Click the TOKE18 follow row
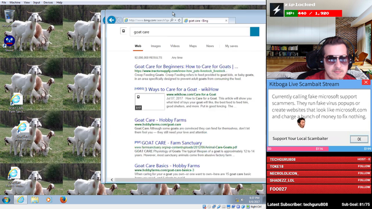This screenshot has height=209, width=372. coord(319,167)
